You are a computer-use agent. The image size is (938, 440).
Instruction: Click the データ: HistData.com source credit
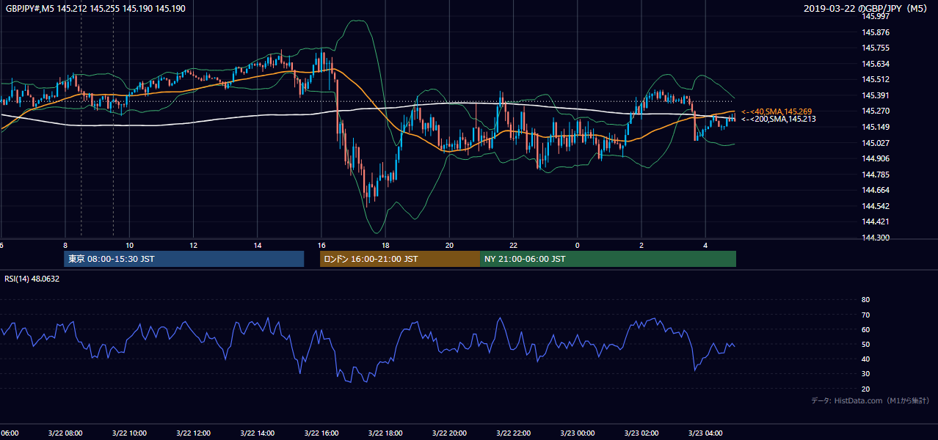870,400
